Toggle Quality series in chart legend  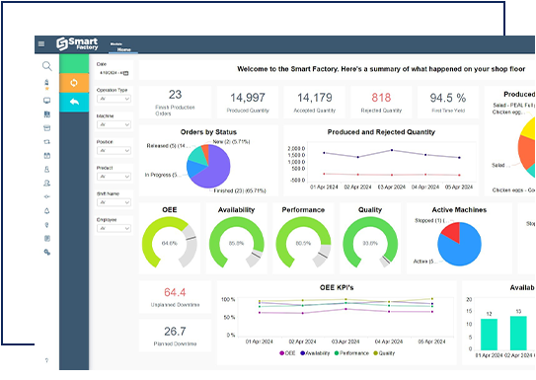click(x=384, y=353)
